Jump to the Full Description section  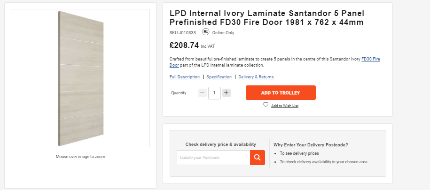[185, 77]
